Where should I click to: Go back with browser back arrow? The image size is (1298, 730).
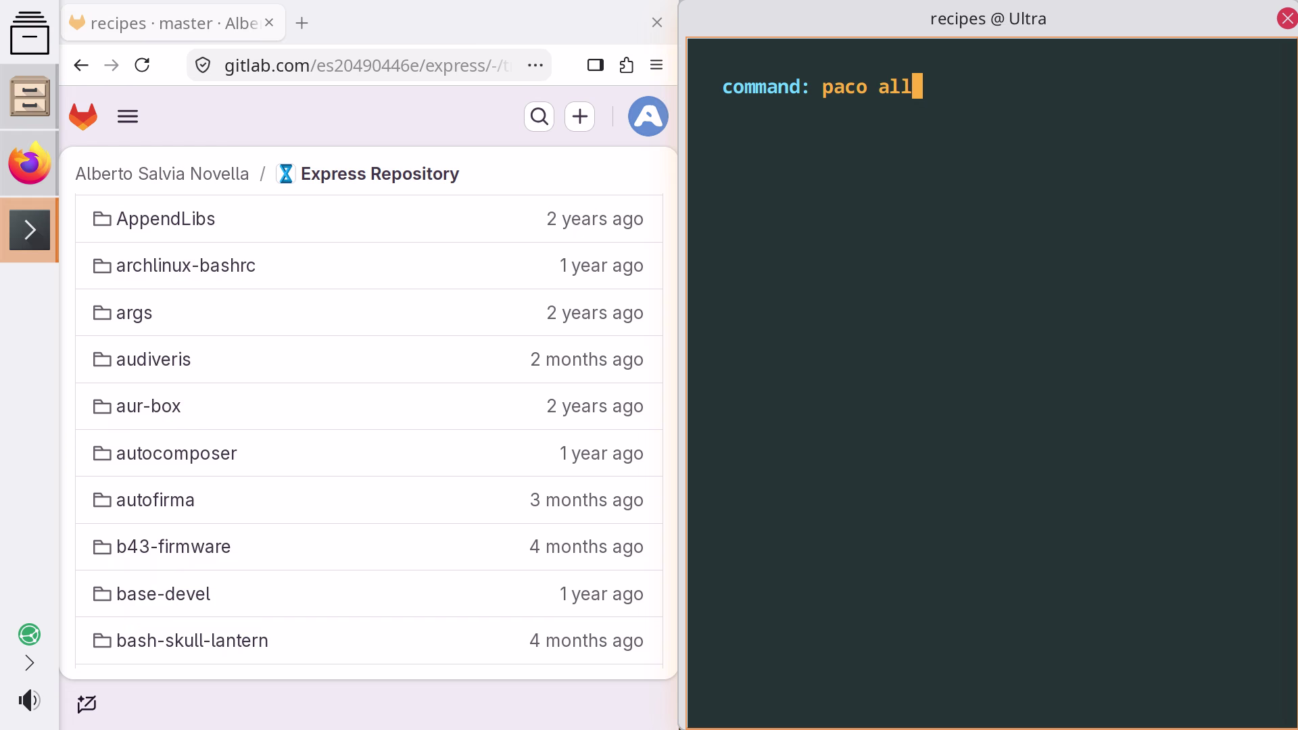[81, 65]
